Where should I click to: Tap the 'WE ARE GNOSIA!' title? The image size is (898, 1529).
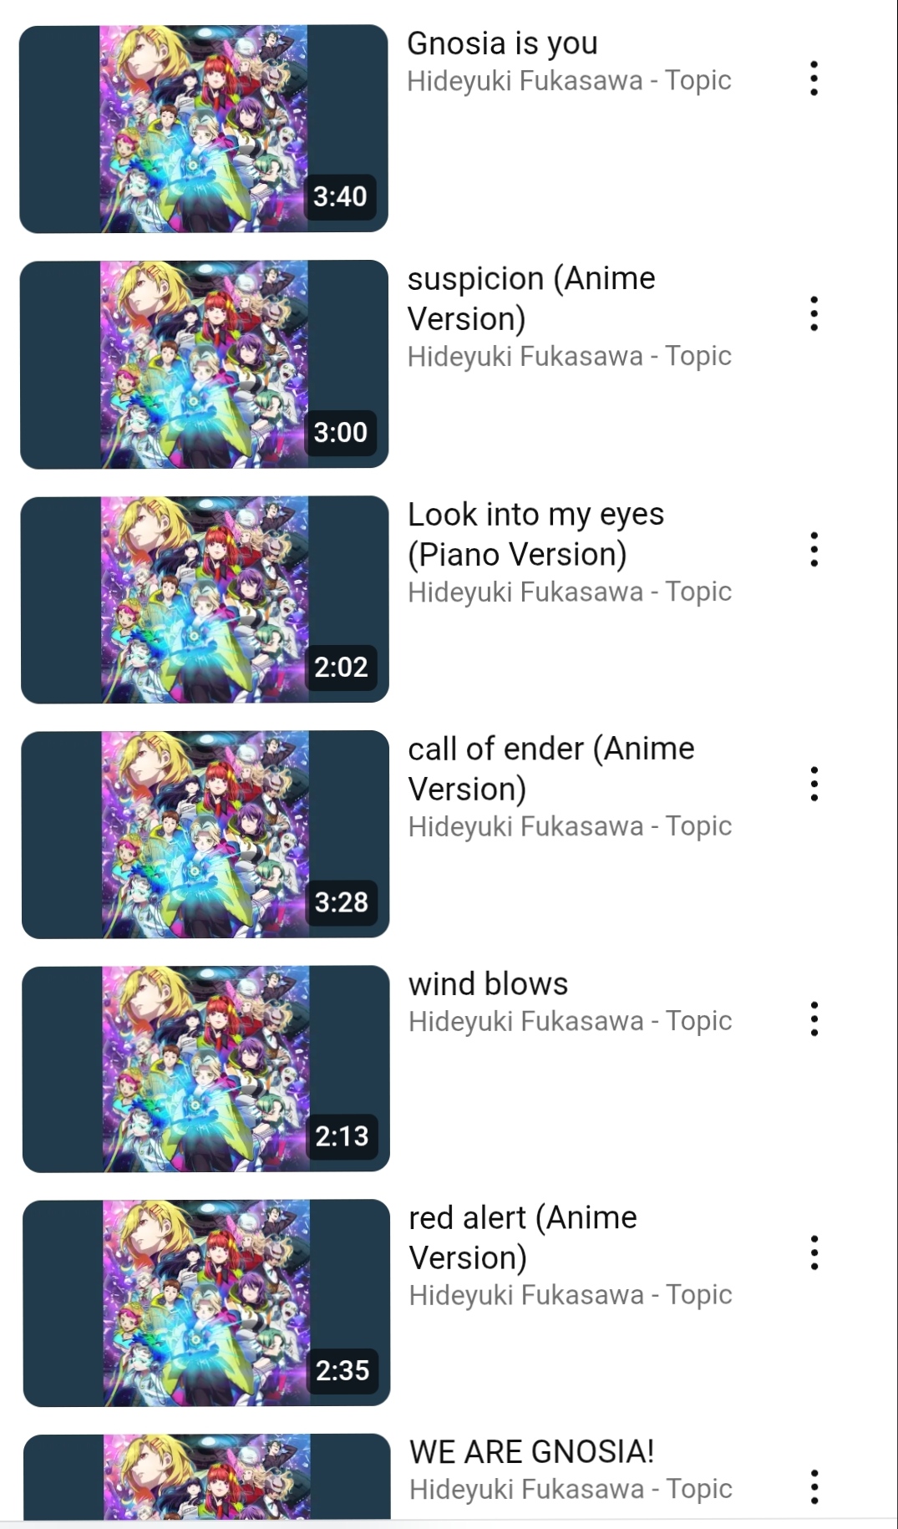pos(531,1452)
